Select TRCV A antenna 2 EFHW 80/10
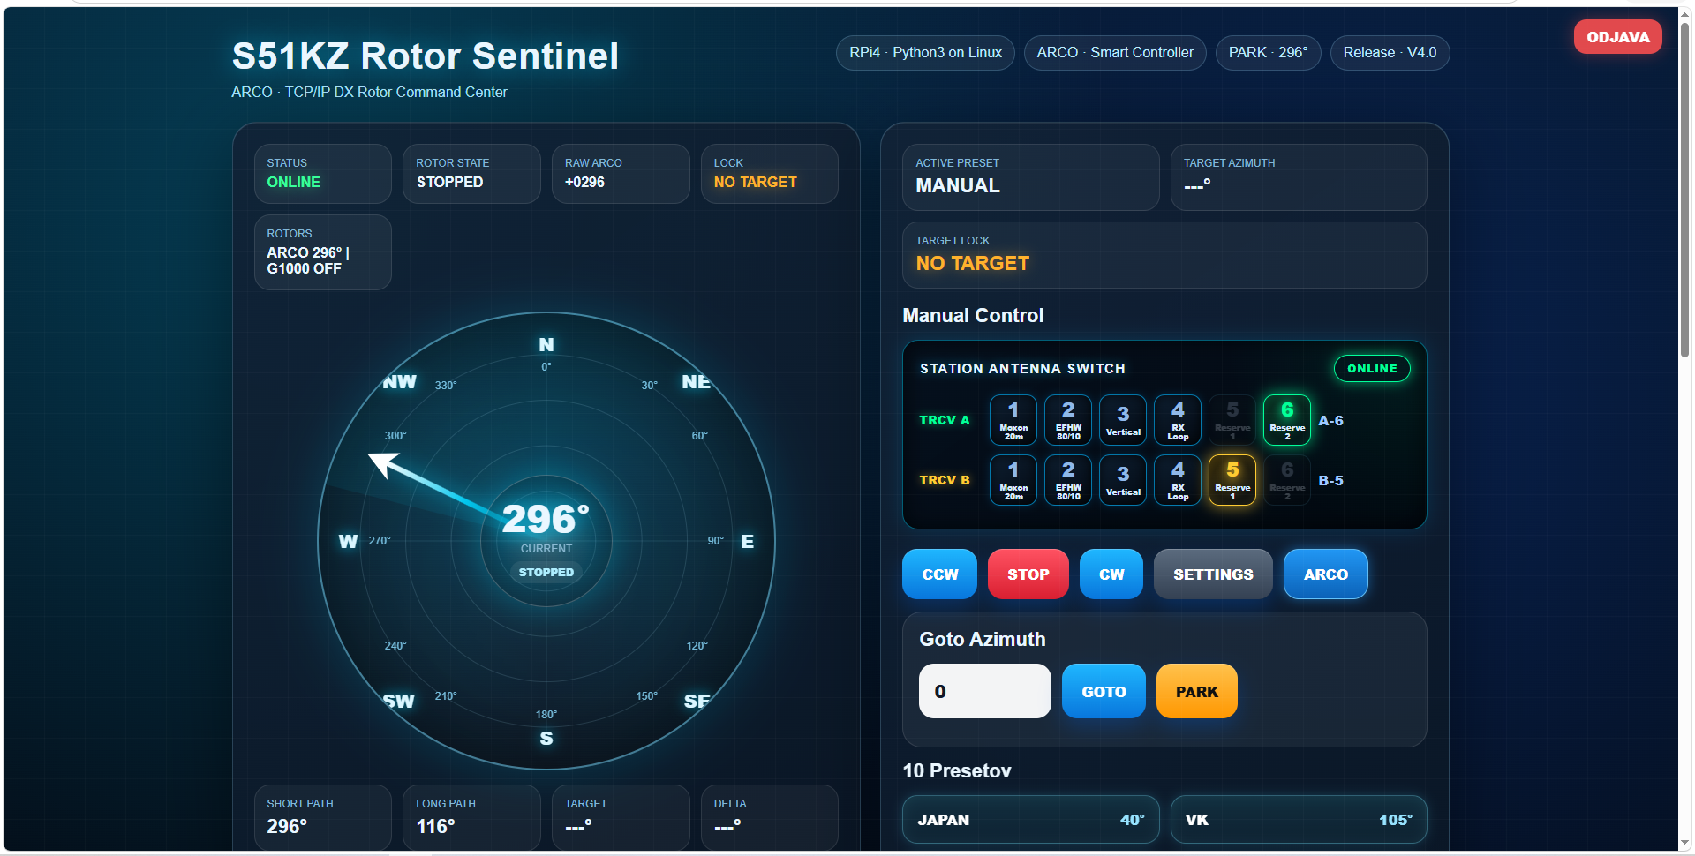This screenshot has height=856, width=1695. (x=1068, y=420)
